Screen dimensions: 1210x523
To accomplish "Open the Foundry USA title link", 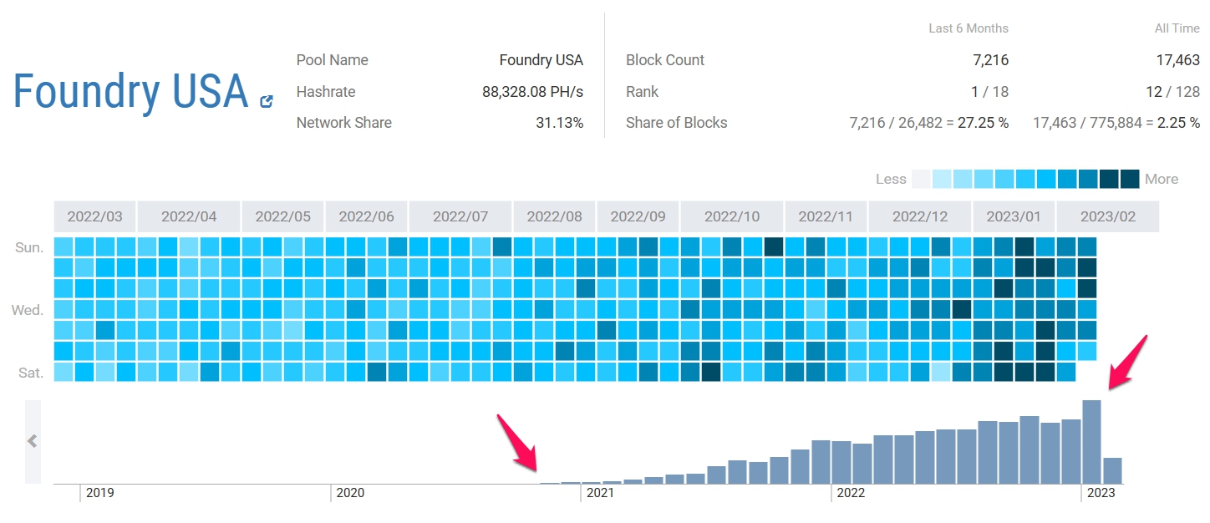I will click(130, 92).
